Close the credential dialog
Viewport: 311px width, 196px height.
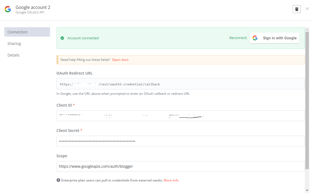(x=307, y=9)
